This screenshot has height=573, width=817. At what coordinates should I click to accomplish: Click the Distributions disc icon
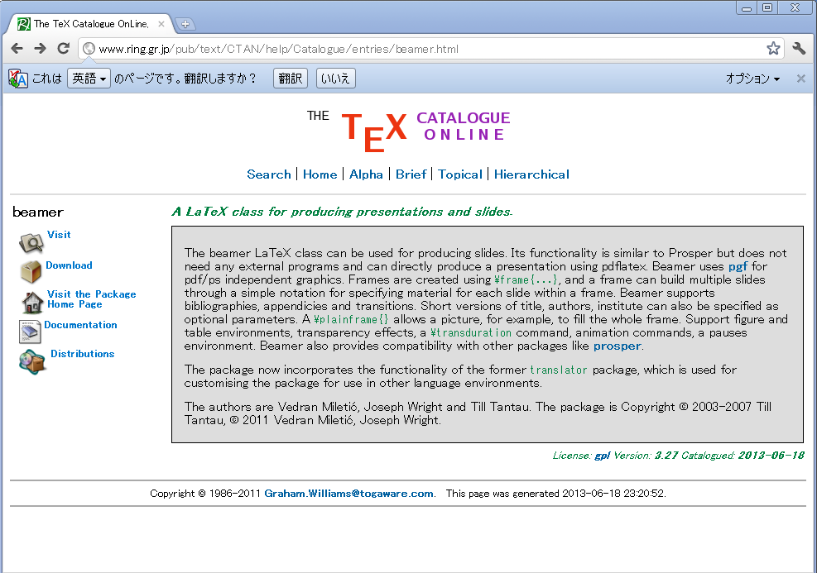pyautogui.click(x=32, y=361)
